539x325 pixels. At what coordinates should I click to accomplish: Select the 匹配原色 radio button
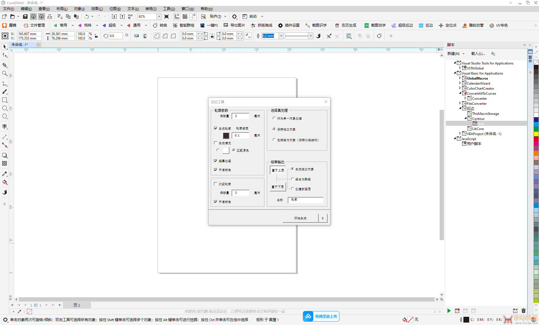tap(234, 150)
